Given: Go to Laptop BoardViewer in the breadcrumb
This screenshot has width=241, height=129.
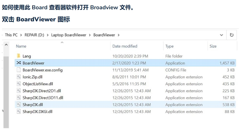Looking at the screenshot, I should (x=69, y=35).
